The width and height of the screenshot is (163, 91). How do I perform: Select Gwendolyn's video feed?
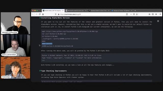pos(16,68)
